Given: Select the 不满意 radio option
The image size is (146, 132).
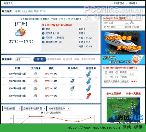Looking at the screenshot, I should pyautogui.click(x=117, y=77).
